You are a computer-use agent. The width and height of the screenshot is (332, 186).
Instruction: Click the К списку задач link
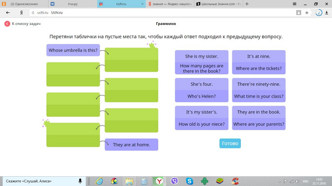click(x=26, y=24)
